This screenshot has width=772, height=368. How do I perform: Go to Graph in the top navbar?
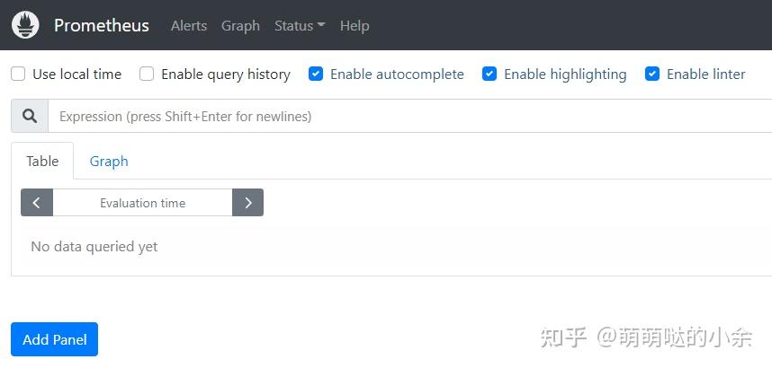[x=240, y=25]
